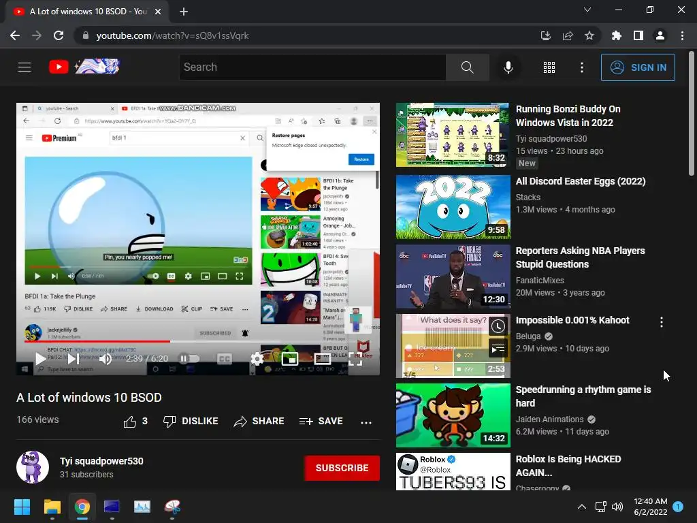The width and height of the screenshot is (697, 523).
Task: Open Chrome three-dot menu
Action: (x=682, y=35)
